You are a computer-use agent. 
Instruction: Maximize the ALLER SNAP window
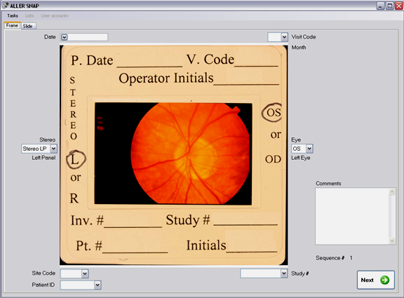(390, 6)
